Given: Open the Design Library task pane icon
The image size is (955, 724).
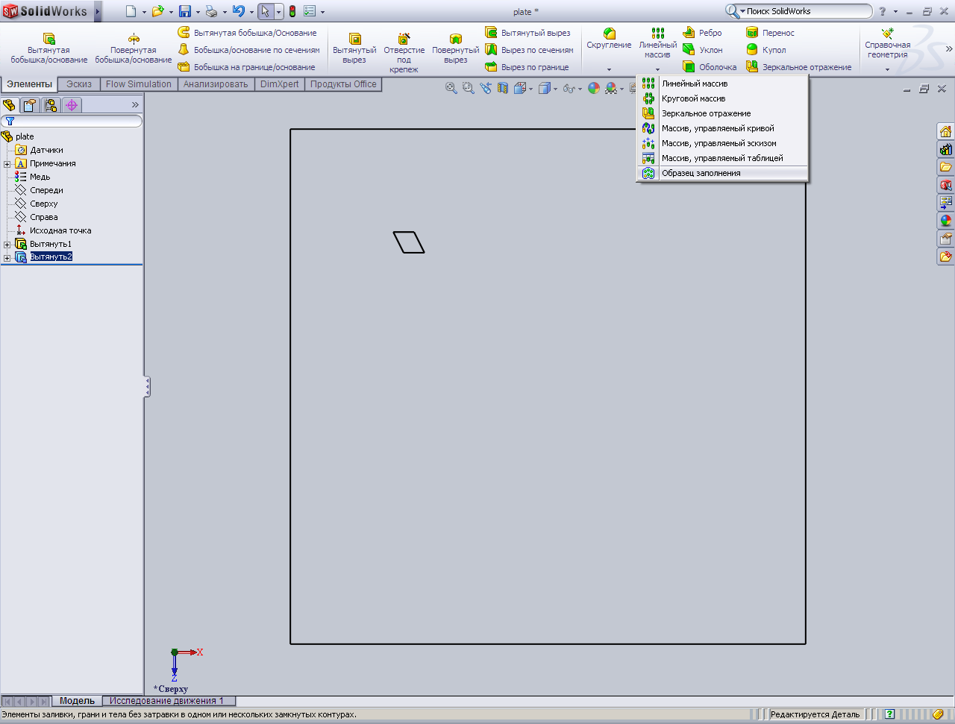Looking at the screenshot, I should coord(945,149).
